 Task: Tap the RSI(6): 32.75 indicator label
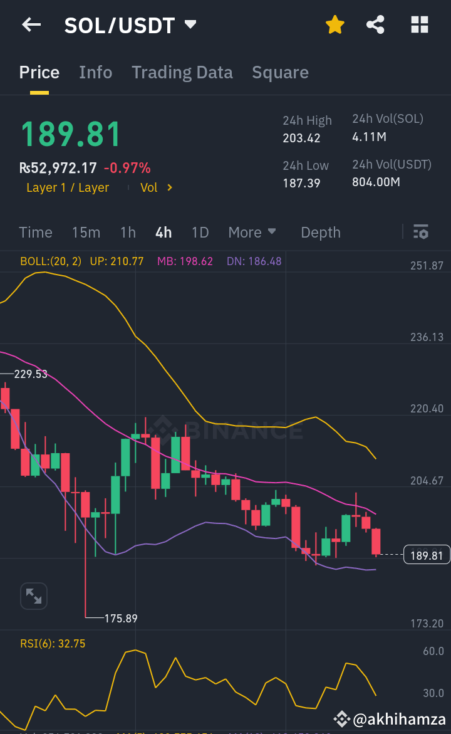[53, 644]
